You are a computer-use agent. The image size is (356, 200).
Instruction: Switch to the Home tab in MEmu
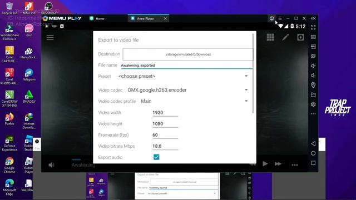(97, 18)
